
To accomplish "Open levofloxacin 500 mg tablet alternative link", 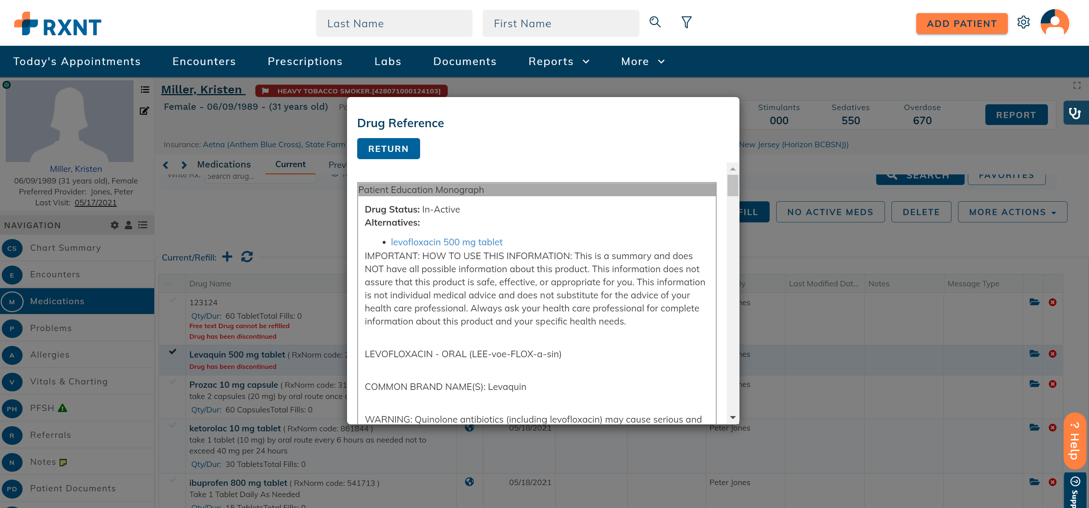I will coord(446,242).
